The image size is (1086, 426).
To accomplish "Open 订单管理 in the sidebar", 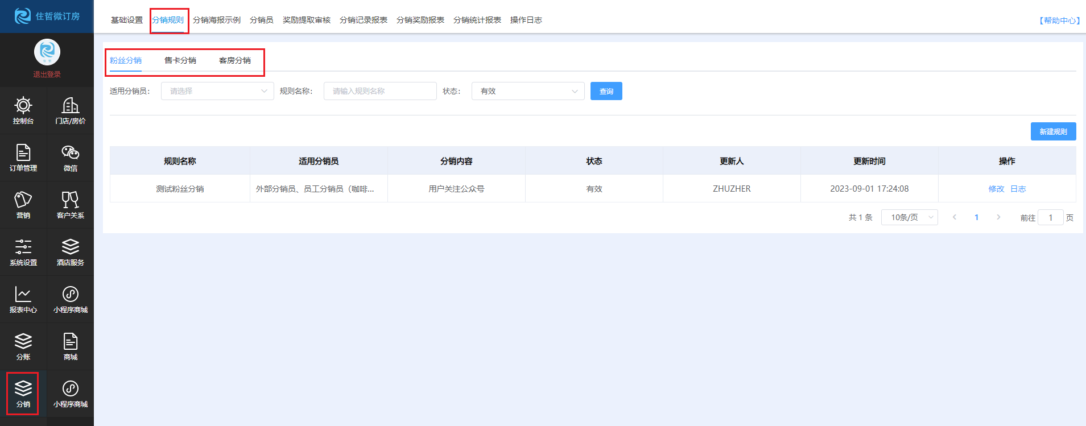I will coord(23,158).
